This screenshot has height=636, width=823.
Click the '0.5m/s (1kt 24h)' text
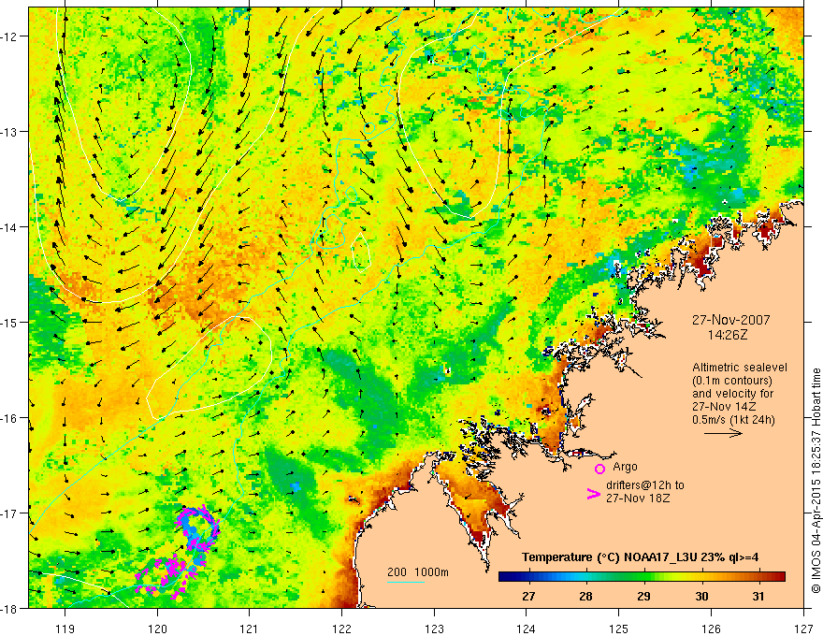coord(733,420)
